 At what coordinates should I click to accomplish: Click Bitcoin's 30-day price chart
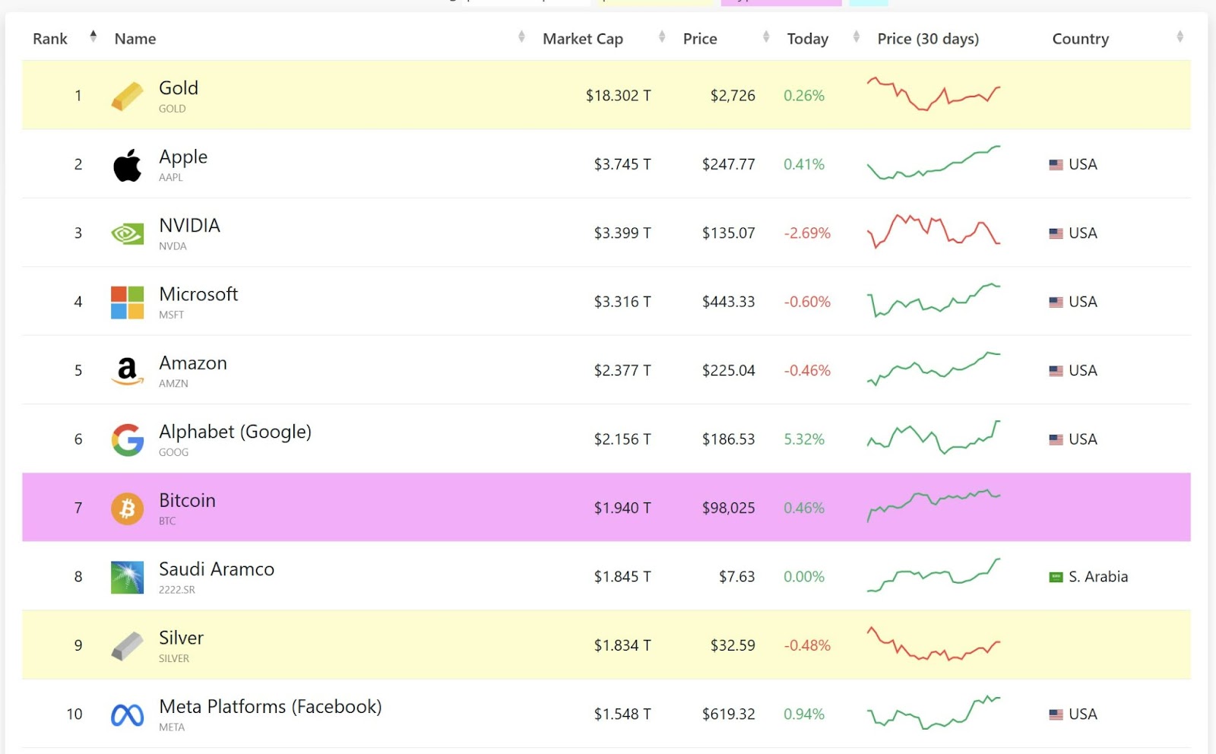tap(934, 506)
